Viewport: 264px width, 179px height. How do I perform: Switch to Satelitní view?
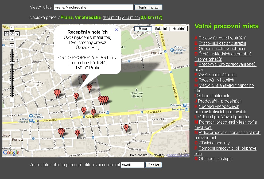(x=161, y=29)
